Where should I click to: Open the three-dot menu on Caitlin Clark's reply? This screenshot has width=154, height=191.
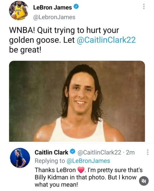(x=148, y=152)
